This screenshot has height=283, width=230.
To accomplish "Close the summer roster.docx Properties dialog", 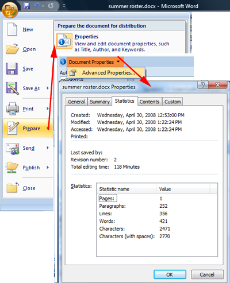I will coord(218,84).
